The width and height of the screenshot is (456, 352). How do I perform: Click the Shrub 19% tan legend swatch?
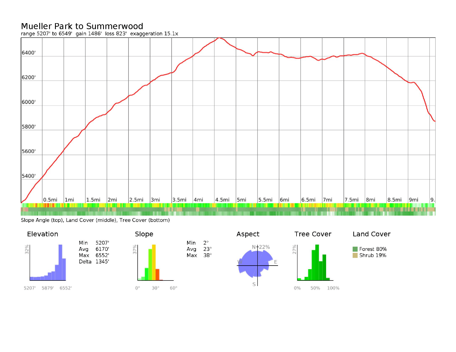[355, 255]
